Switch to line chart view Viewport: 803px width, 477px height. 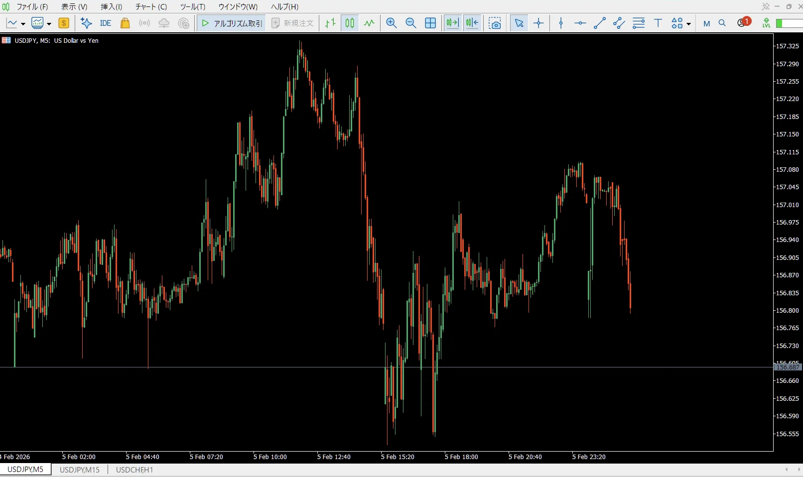(x=369, y=23)
